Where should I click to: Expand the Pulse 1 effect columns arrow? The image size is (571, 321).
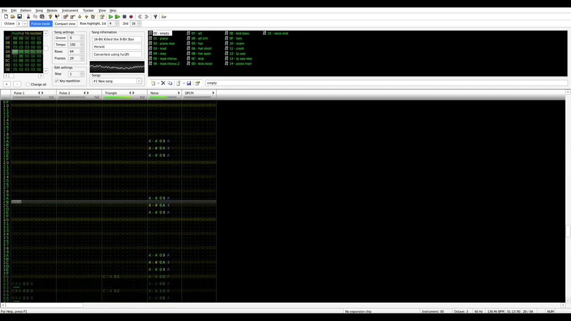pyautogui.click(x=42, y=93)
